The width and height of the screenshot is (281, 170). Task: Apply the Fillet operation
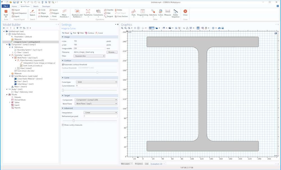click(x=107, y=13)
